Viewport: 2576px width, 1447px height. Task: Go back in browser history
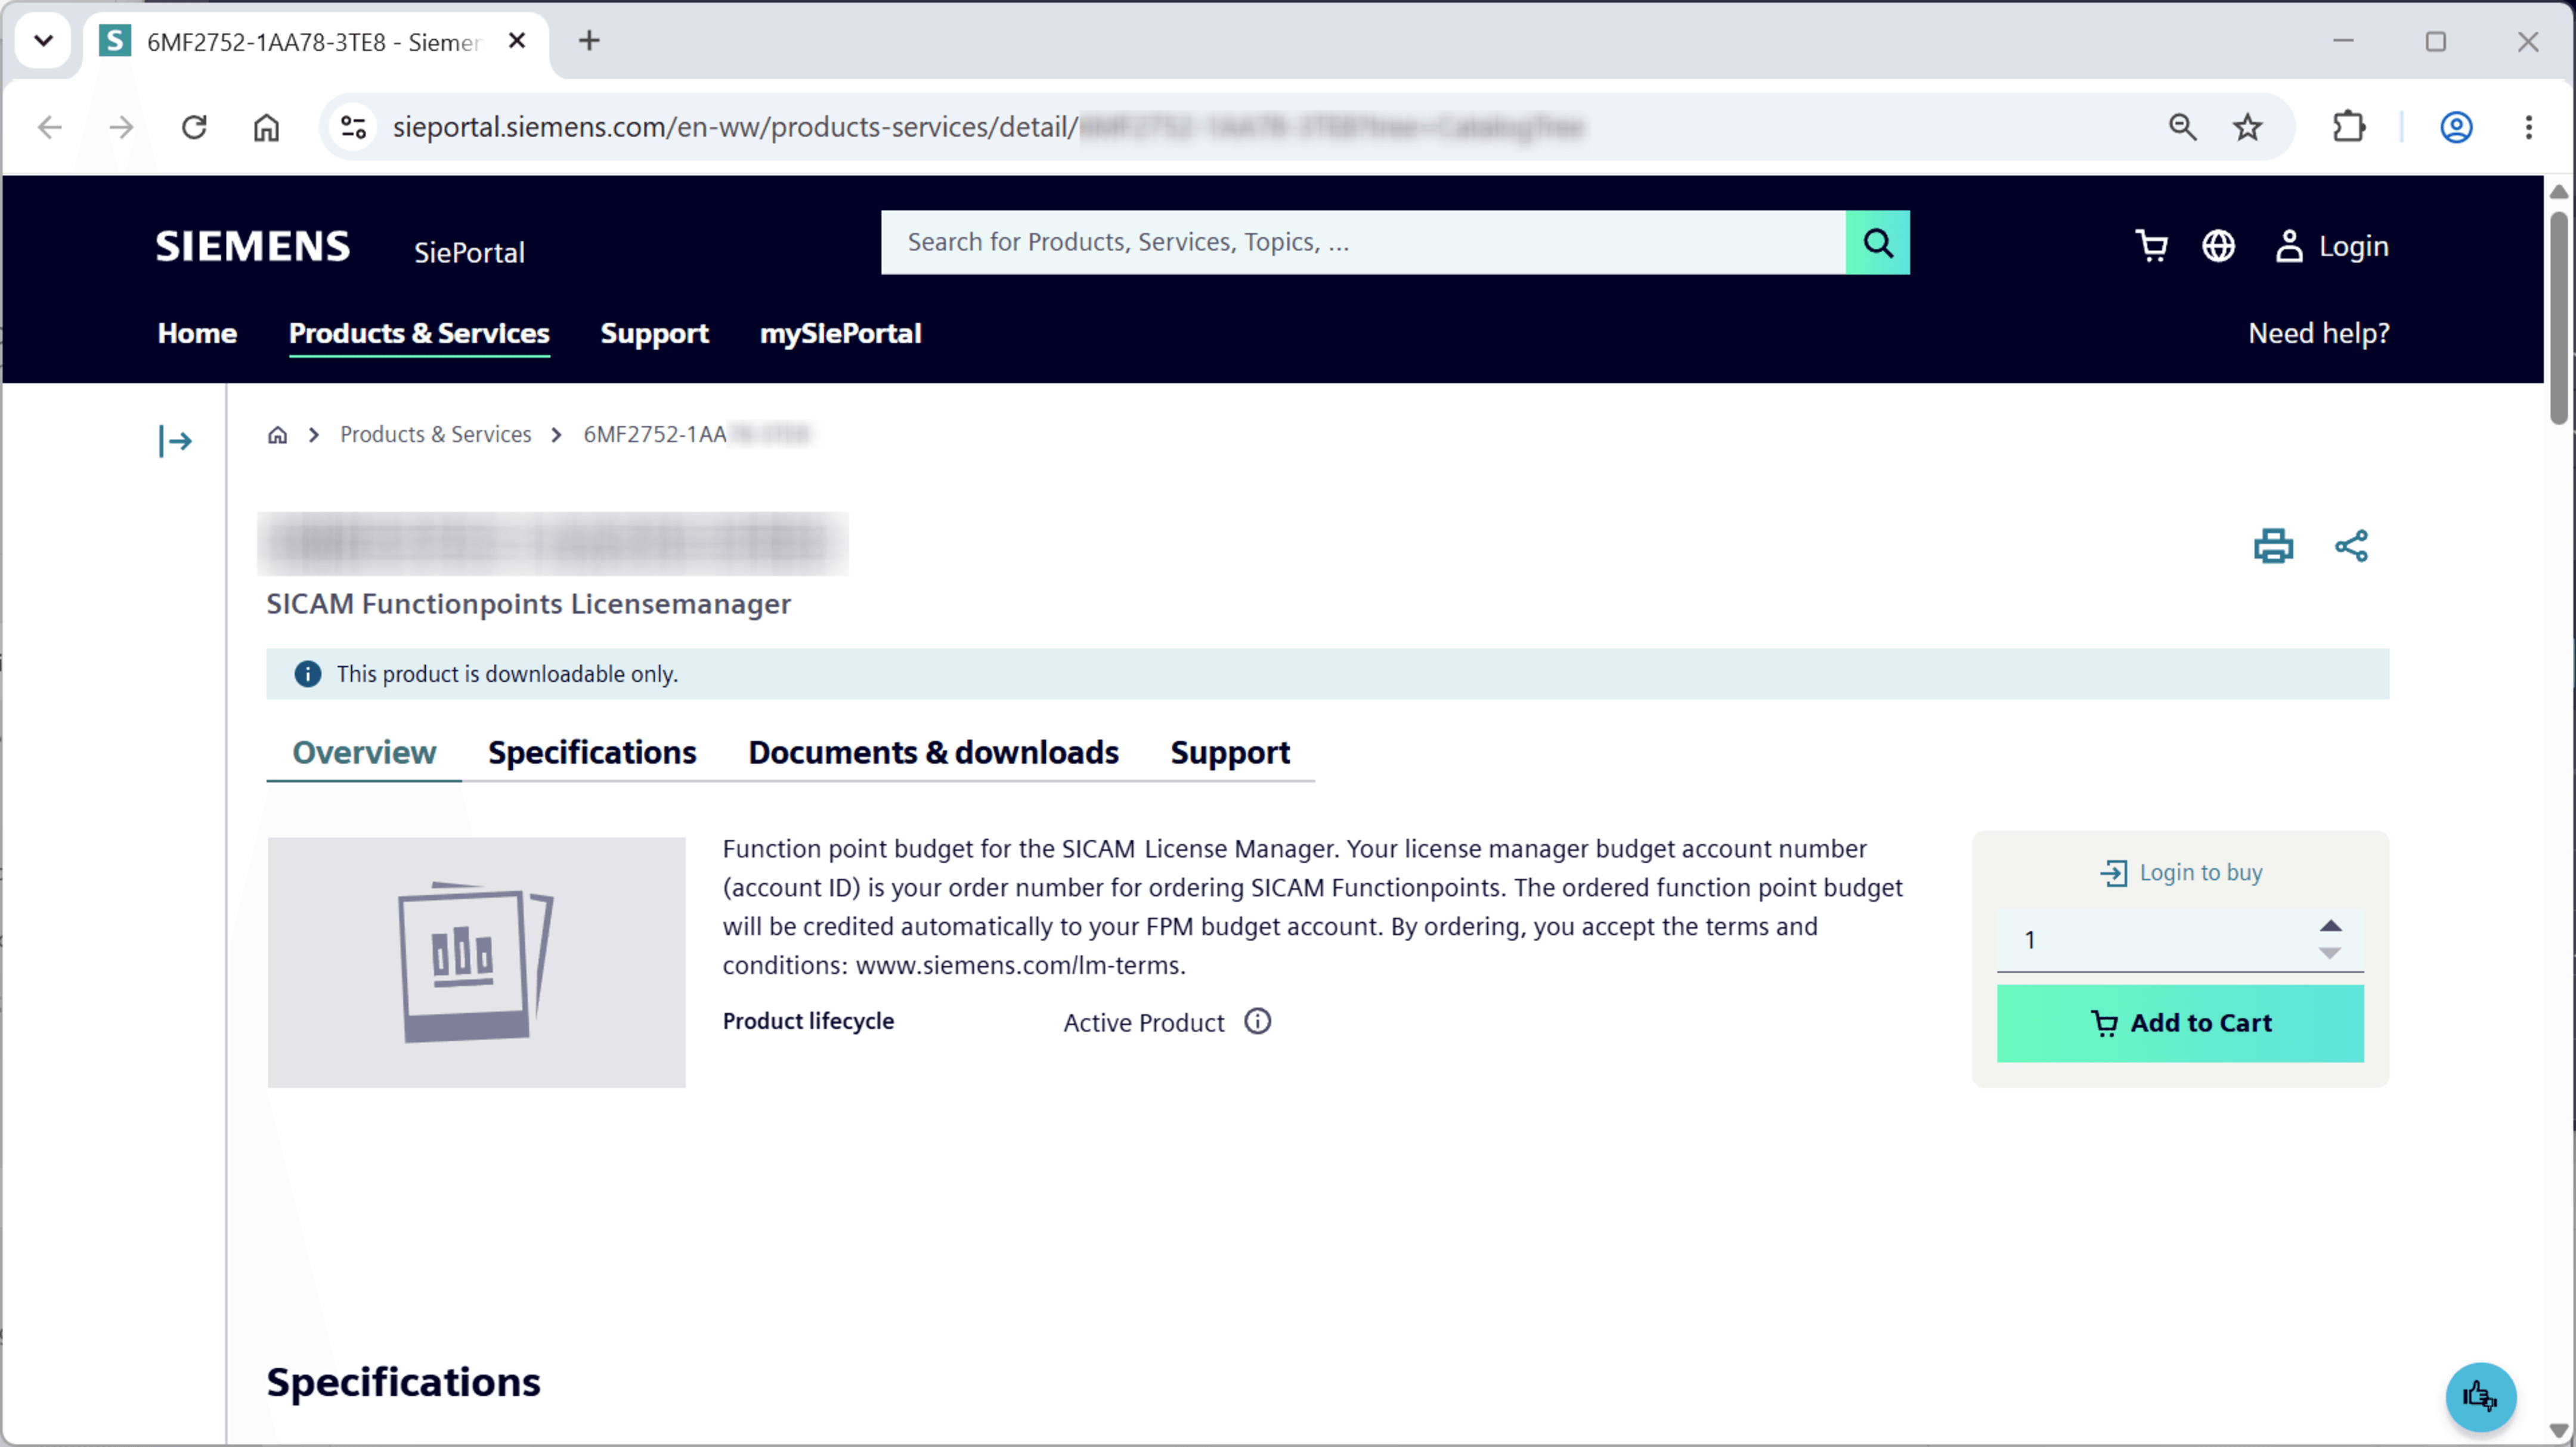(x=50, y=127)
